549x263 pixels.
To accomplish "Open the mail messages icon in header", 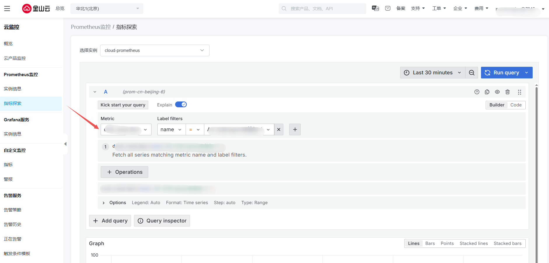I will click(x=388, y=8).
